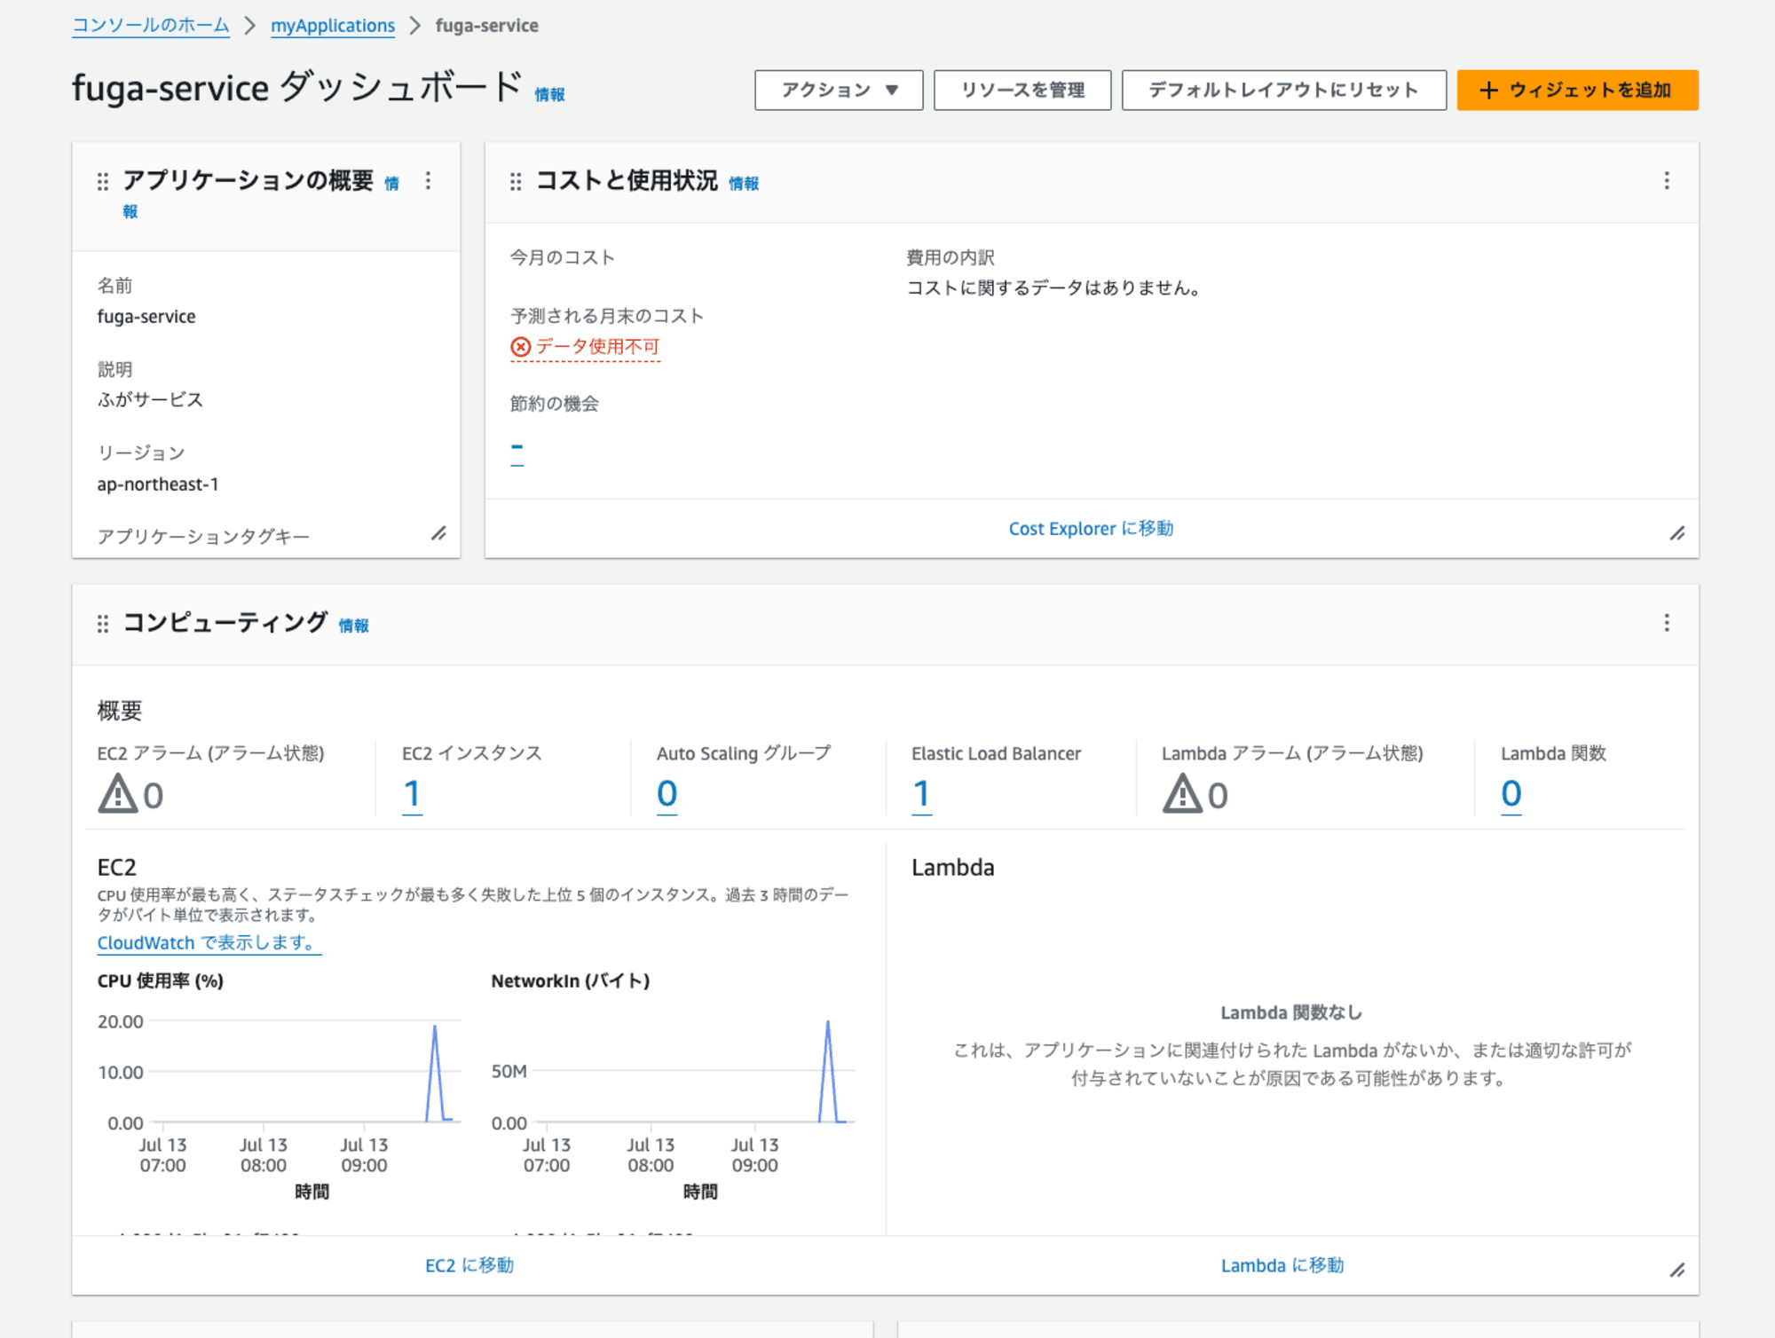
Task: Open 情報 link next to dashboard title
Action: (549, 95)
